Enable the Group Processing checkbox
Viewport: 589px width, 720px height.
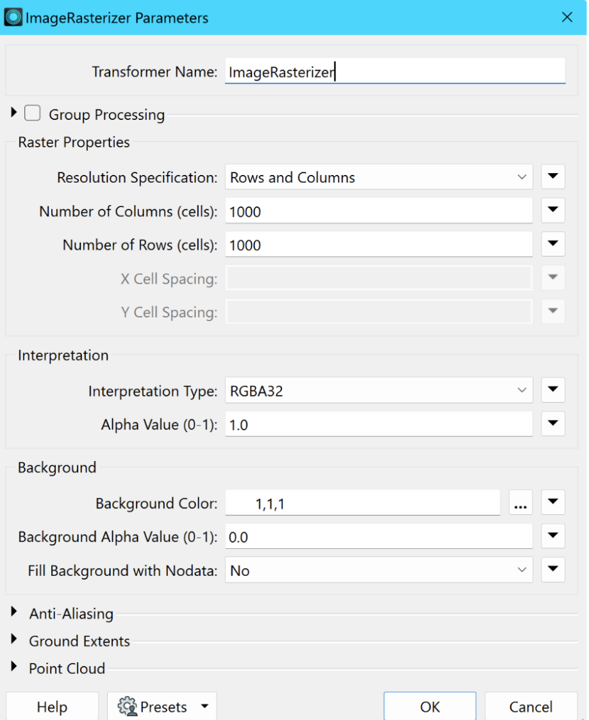pyautogui.click(x=33, y=113)
